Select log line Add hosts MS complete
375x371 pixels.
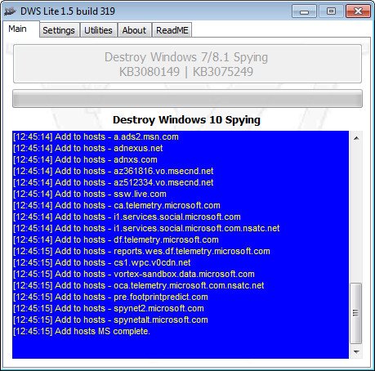[82, 331]
